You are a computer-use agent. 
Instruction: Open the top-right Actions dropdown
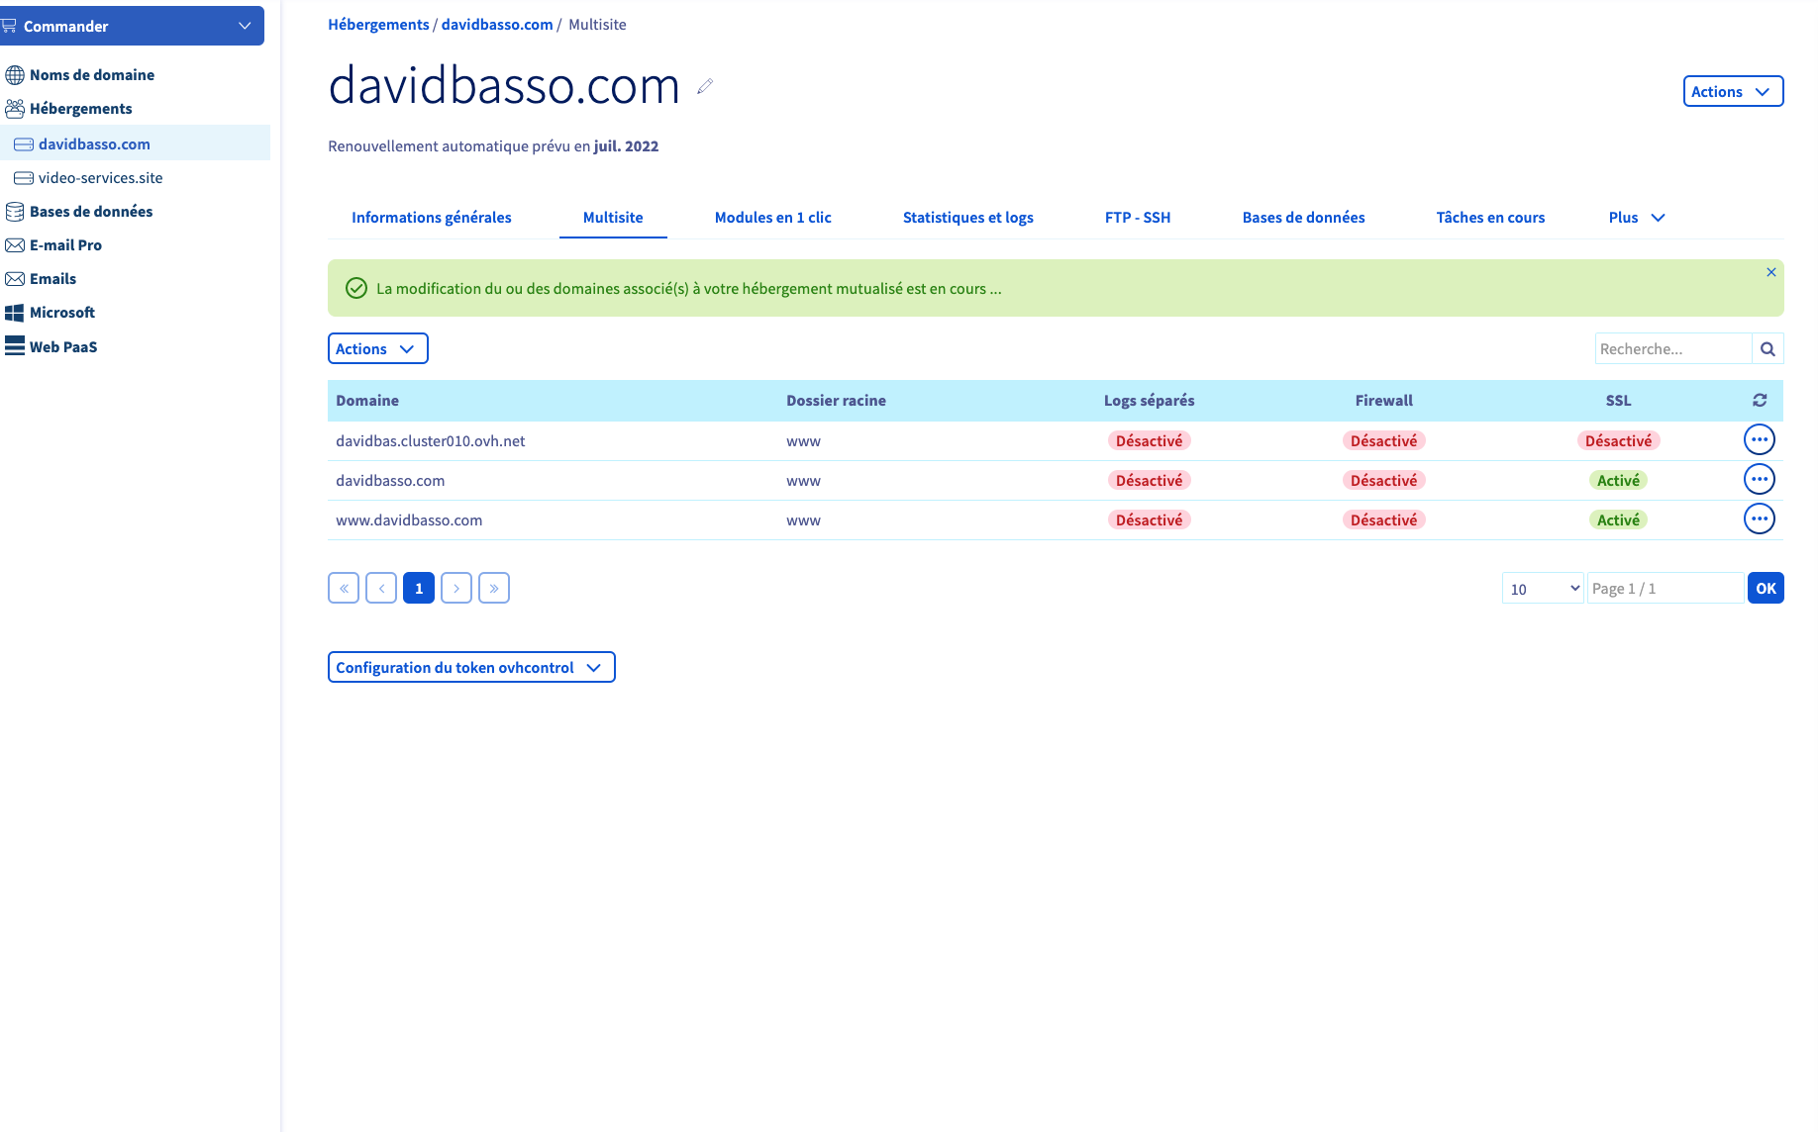pyautogui.click(x=1732, y=92)
